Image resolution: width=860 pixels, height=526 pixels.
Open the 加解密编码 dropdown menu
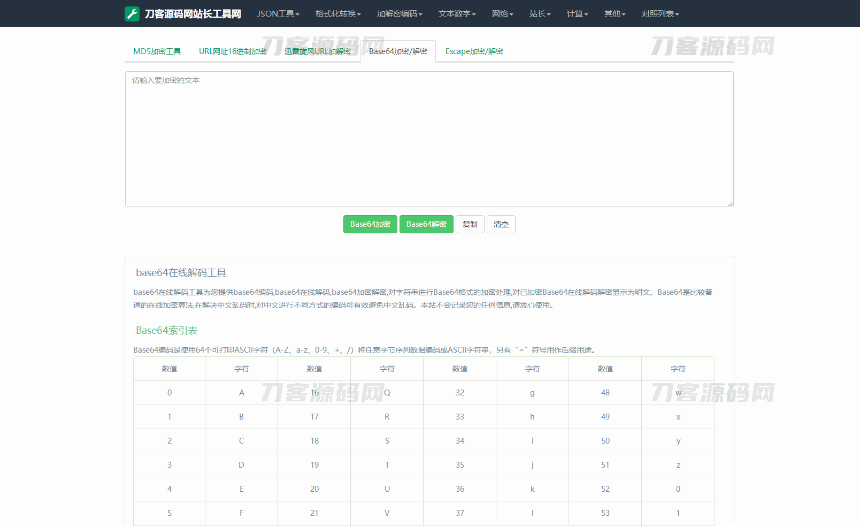pyautogui.click(x=399, y=14)
